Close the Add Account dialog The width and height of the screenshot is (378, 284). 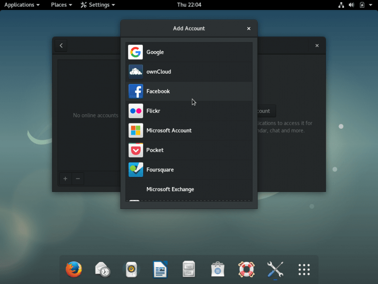click(x=249, y=29)
